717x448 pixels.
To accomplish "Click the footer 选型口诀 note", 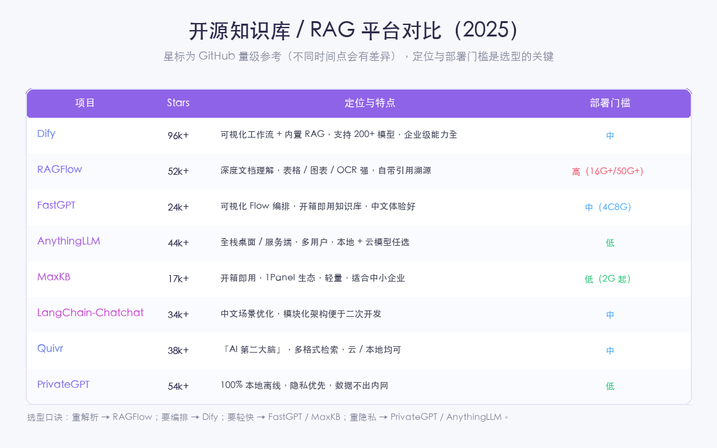I will click(x=268, y=417).
